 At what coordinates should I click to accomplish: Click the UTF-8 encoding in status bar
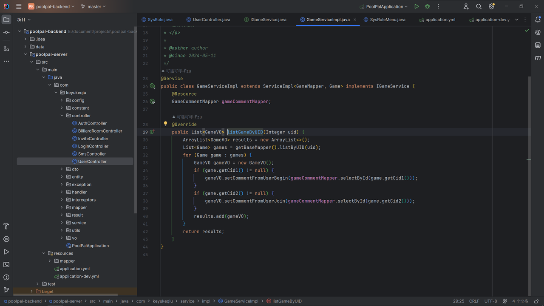coord(490,301)
